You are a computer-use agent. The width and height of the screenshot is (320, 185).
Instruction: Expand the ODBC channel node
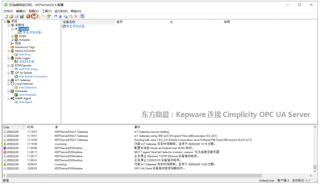click(12, 36)
